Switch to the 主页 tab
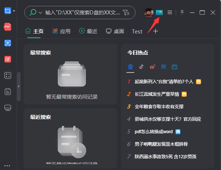The height and width of the screenshot is (170, 221). click(34, 31)
